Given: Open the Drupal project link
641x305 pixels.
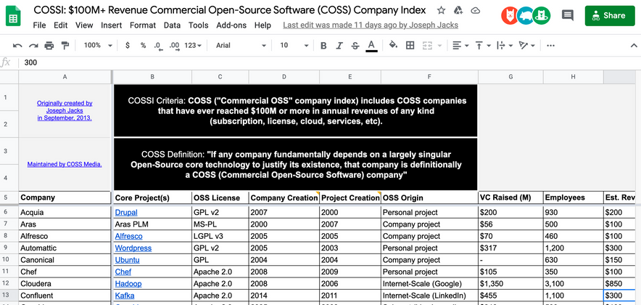Looking at the screenshot, I should [126, 213].
